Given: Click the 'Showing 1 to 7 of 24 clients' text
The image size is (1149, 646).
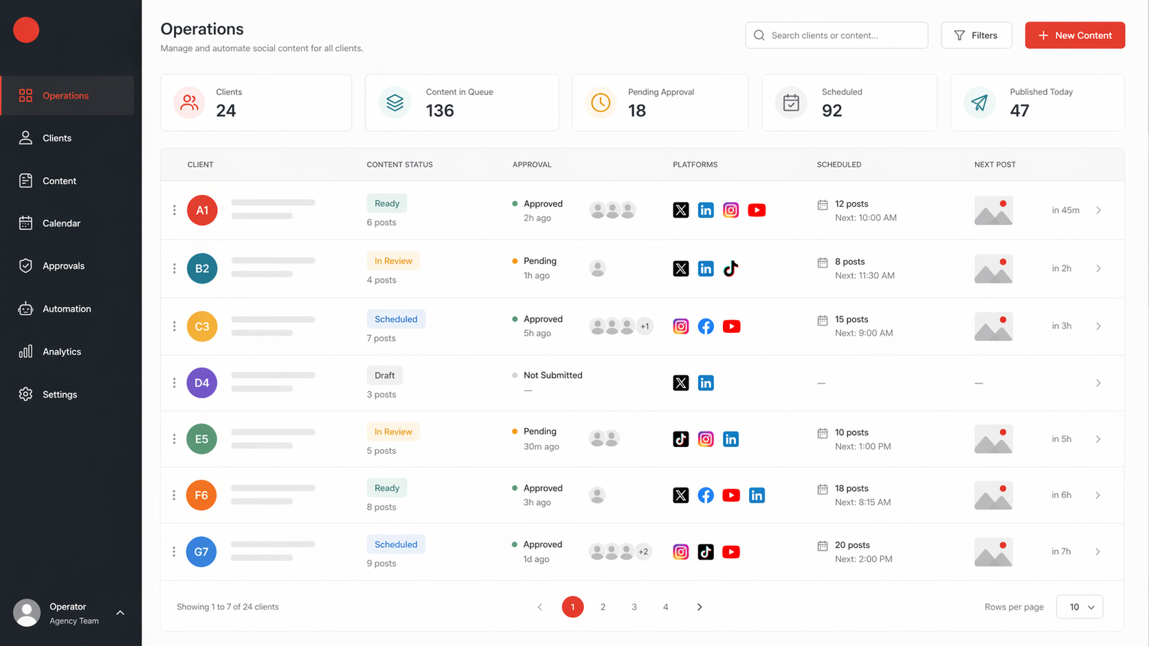Looking at the screenshot, I should click(227, 607).
